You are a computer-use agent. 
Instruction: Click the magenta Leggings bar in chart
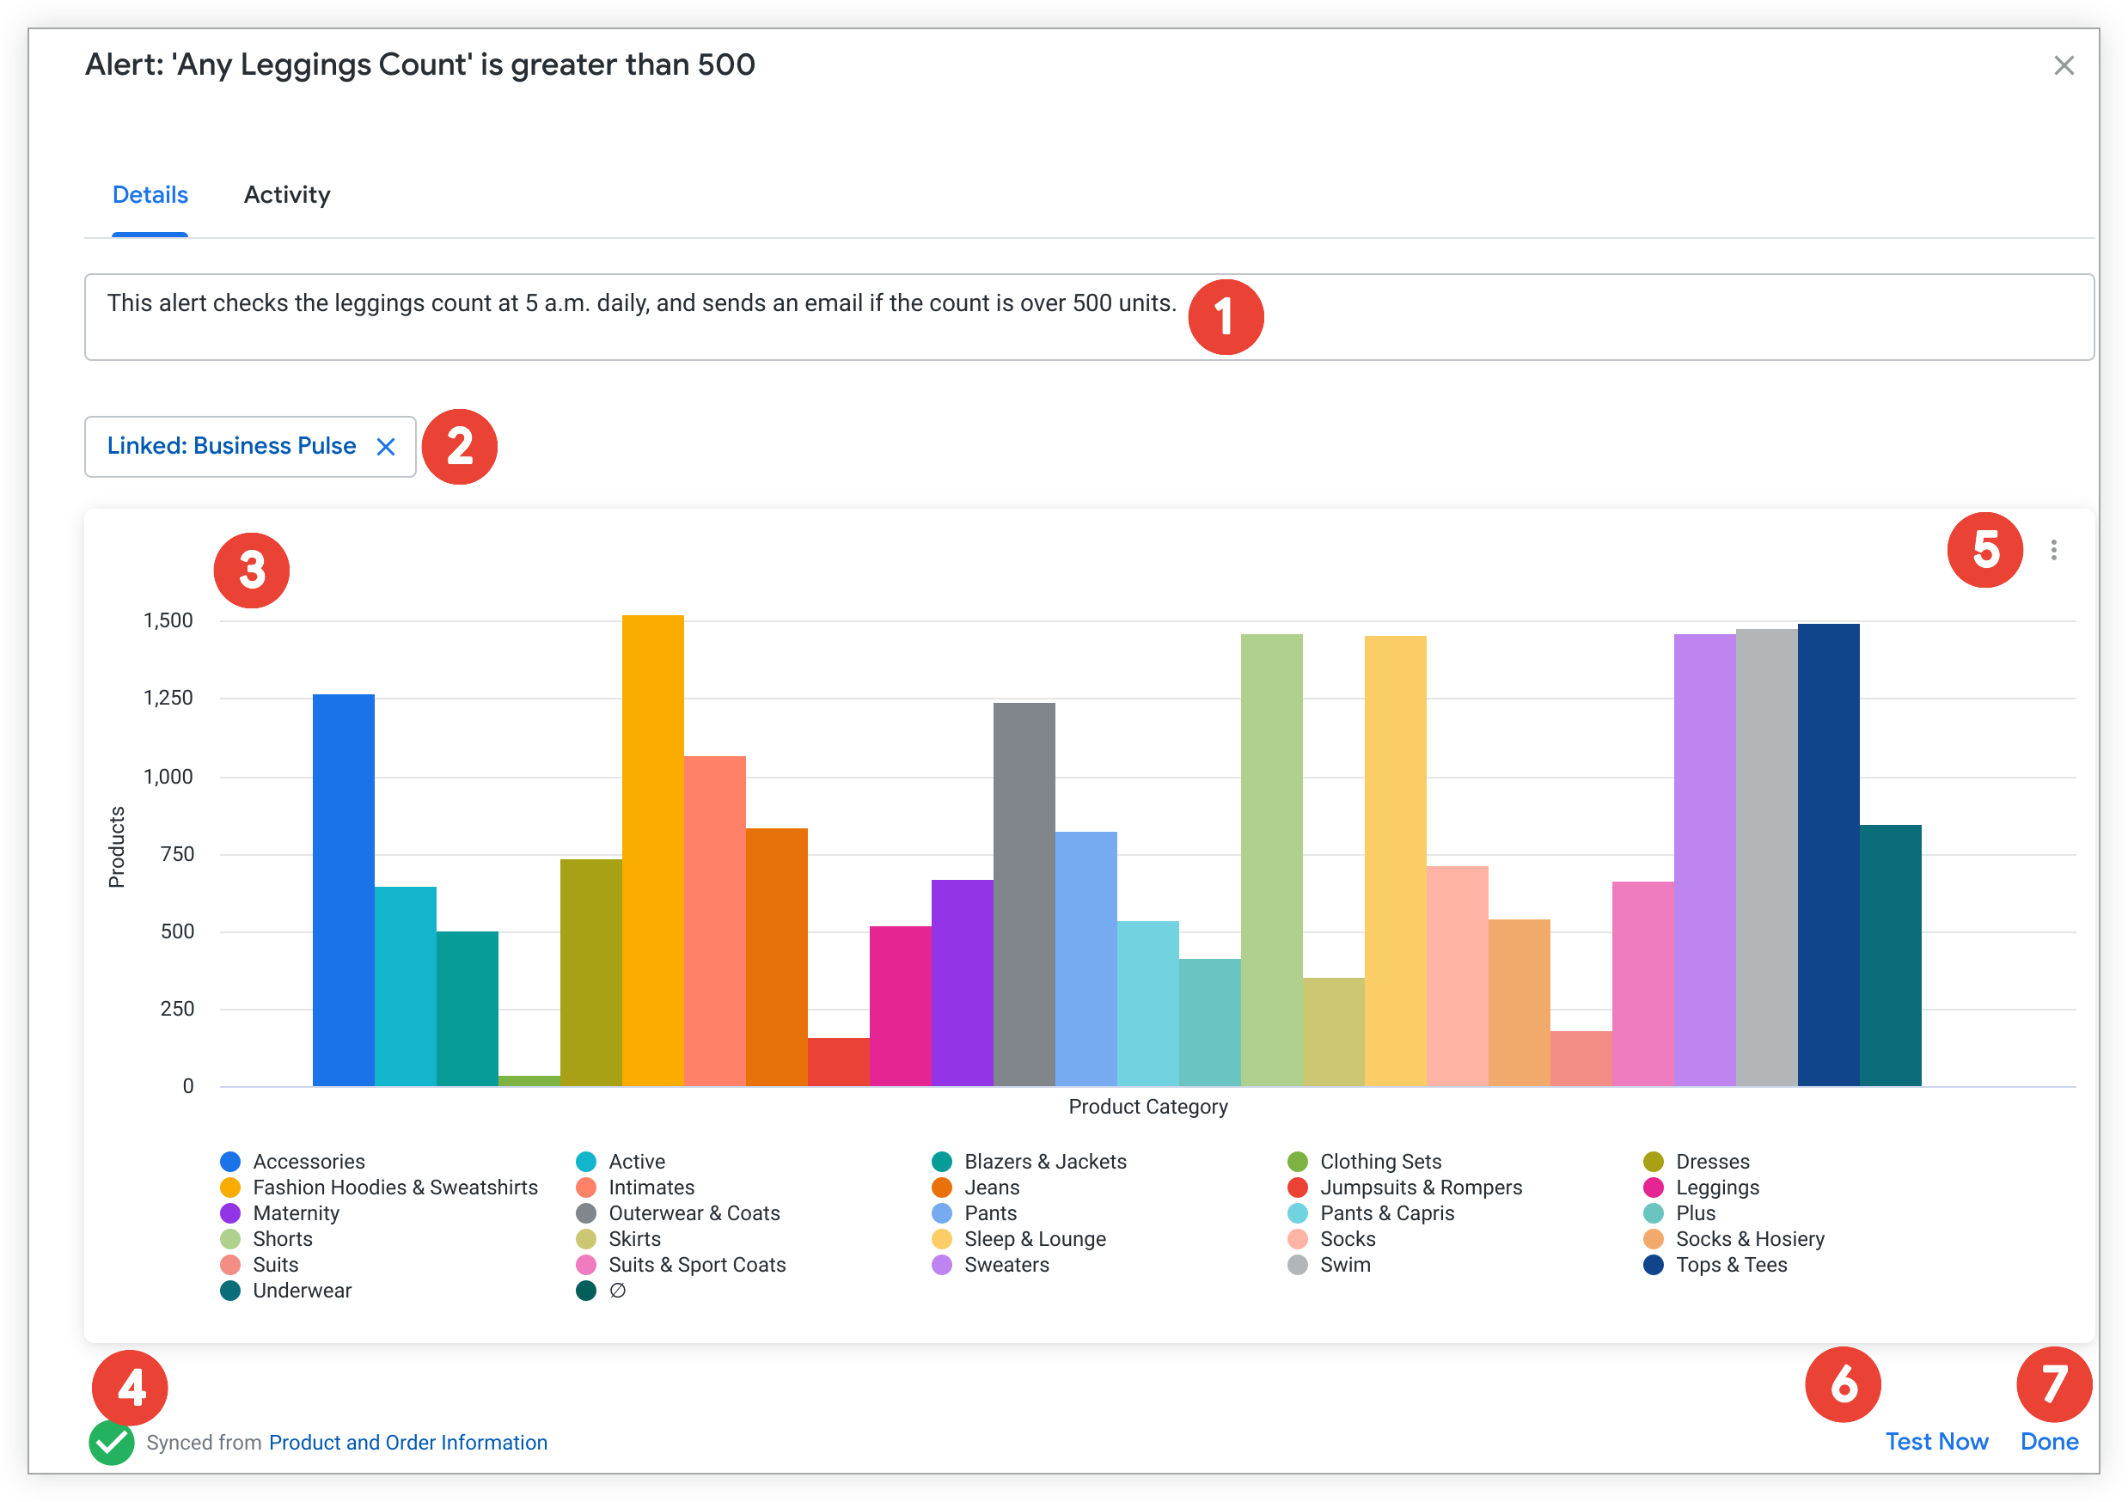click(x=900, y=1005)
